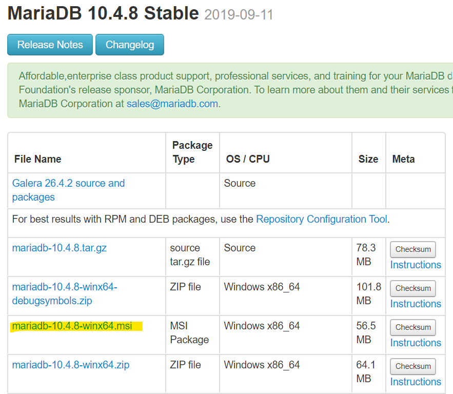Click the 2019-09-11 release date
This screenshot has height=394, width=453.
coord(239,15)
